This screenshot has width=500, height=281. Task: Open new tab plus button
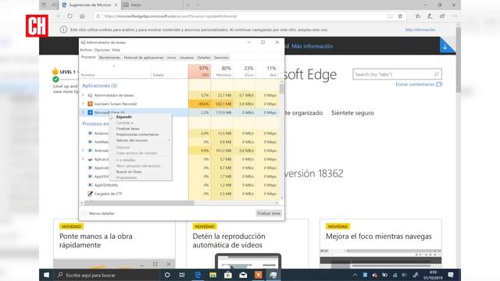[188, 5]
